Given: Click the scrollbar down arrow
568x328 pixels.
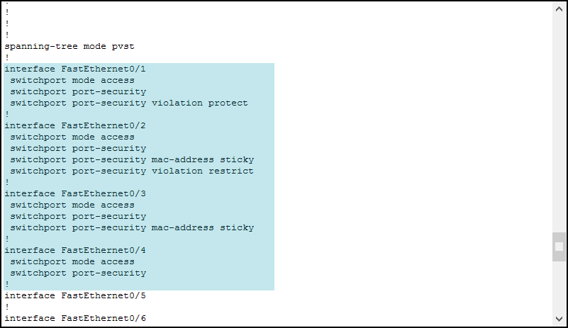Looking at the screenshot, I should (x=559, y=319).
